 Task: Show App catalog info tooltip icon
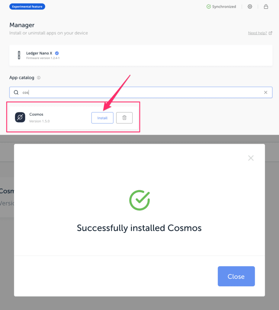(x=39, y=78)
